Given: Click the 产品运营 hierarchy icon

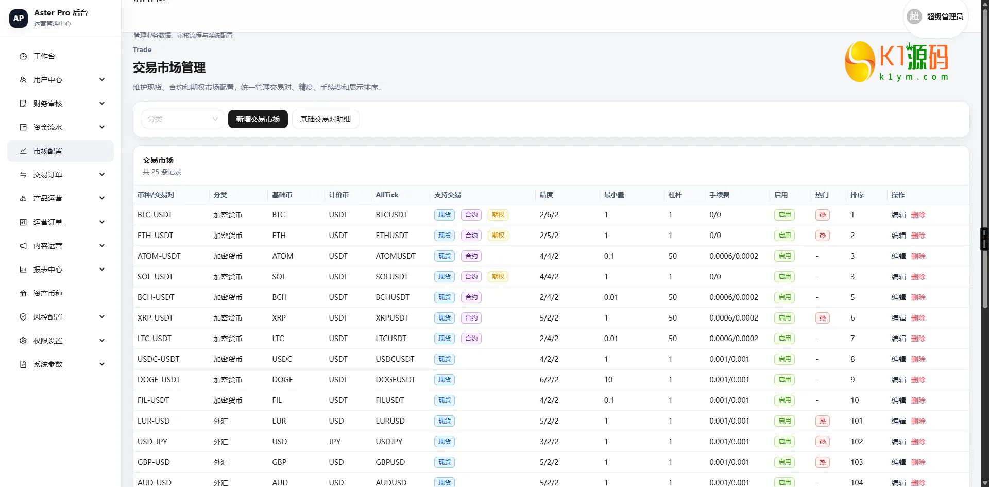Looking at the screenshot, I should point(23,198).
